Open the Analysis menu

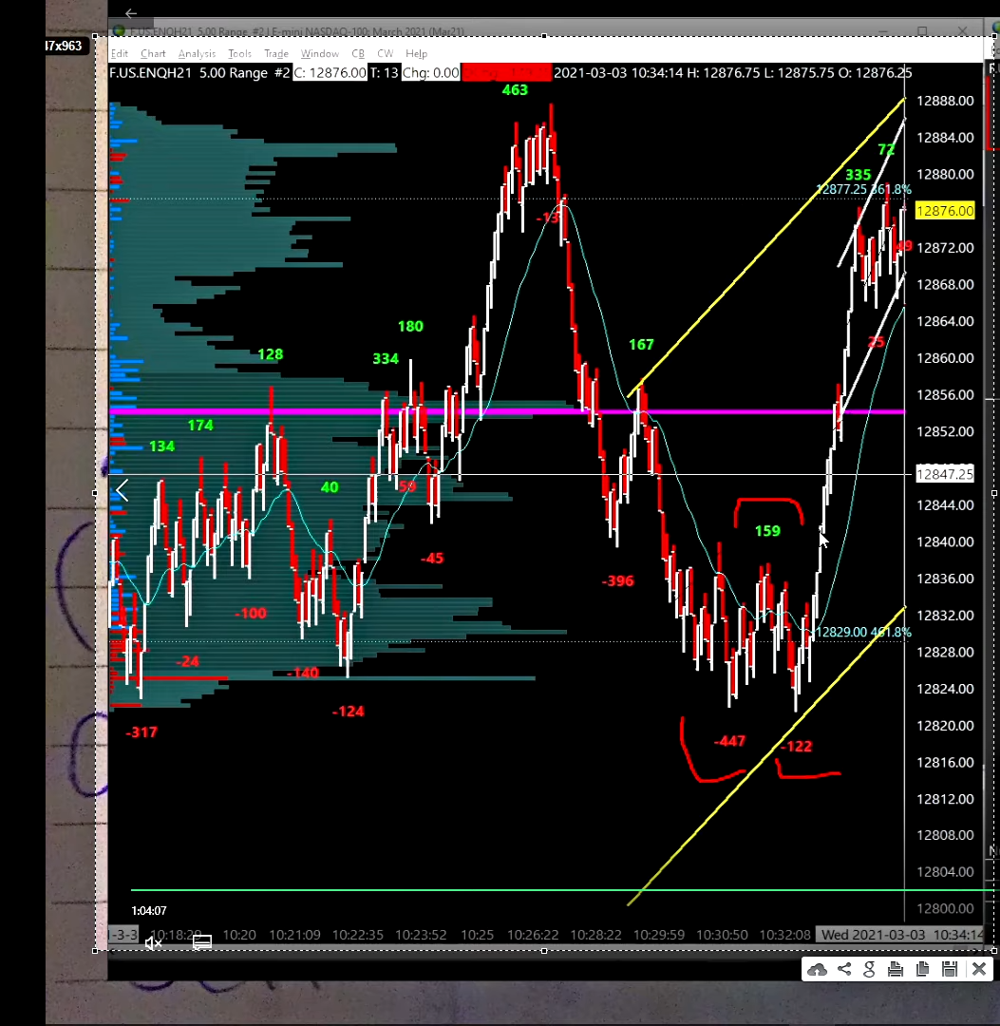tap(197, 53)
